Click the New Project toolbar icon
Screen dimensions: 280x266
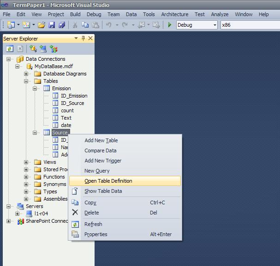[11, 25]
